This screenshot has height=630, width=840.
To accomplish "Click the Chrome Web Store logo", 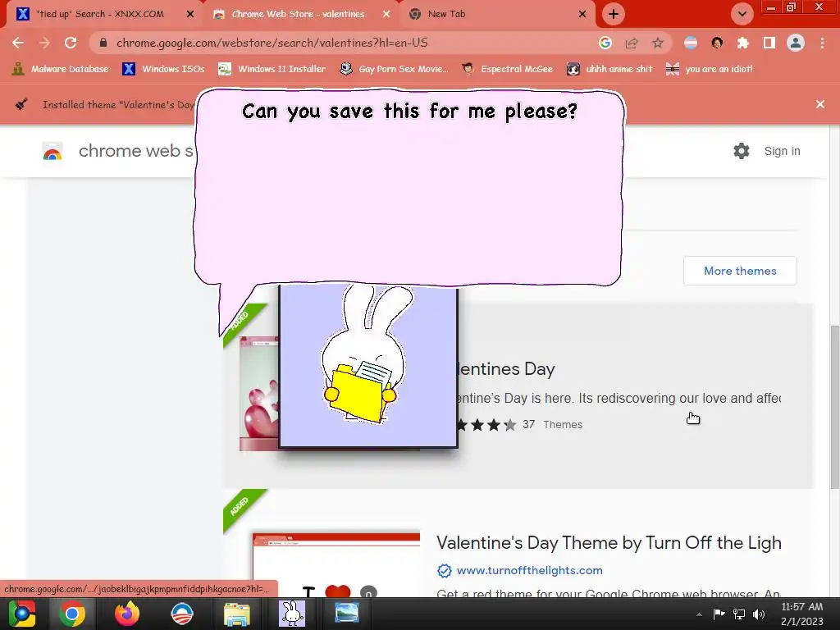I will [x=52, y=151].
